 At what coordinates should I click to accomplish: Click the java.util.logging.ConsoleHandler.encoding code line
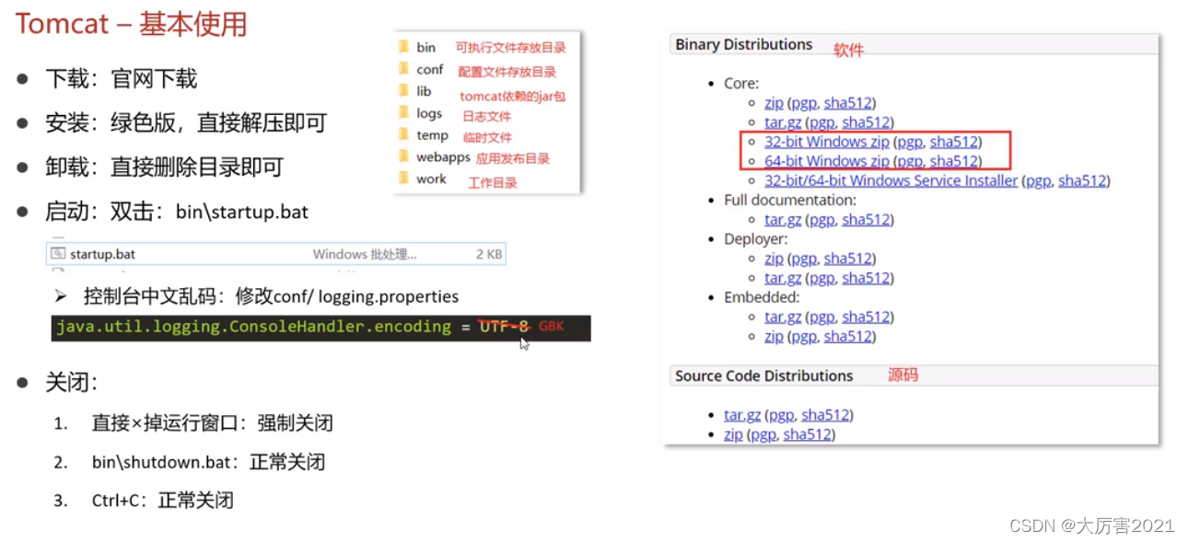[x=321, y=328]
